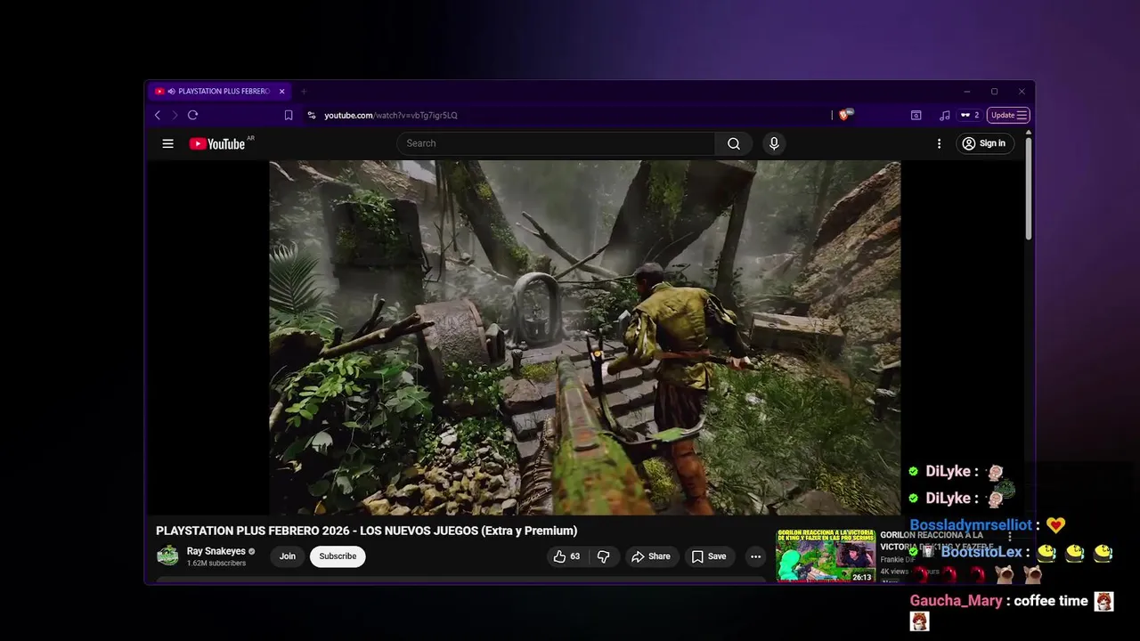
Task: Maximize the browser window
Action: pos(994,91)
